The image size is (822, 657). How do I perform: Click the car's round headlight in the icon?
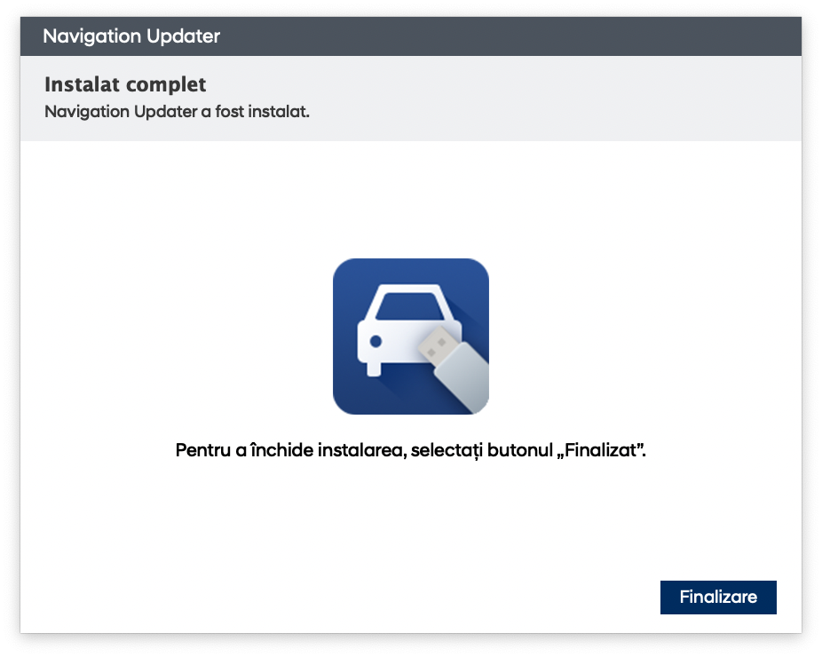(x=375, y=341)
